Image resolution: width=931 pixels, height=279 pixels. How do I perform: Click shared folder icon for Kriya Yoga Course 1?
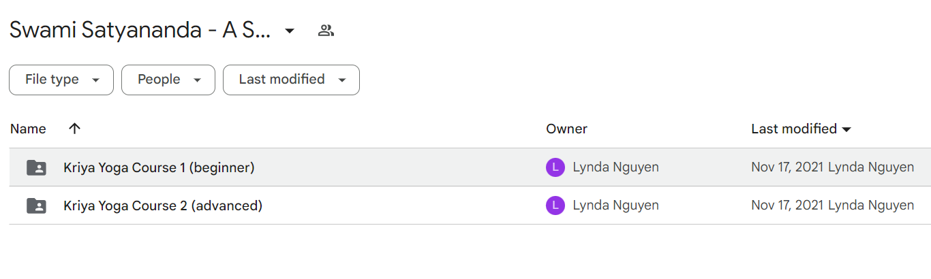pyautogui.click(x=36, y=167)
